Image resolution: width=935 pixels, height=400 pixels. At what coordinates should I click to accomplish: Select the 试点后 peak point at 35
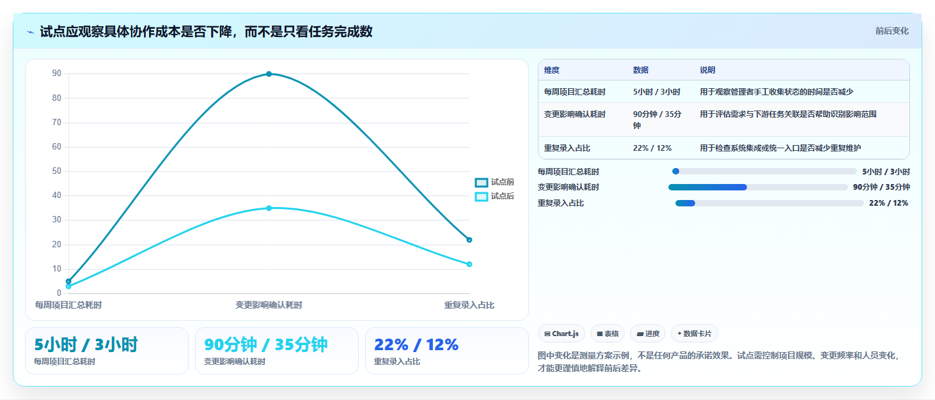coord(269,208)
